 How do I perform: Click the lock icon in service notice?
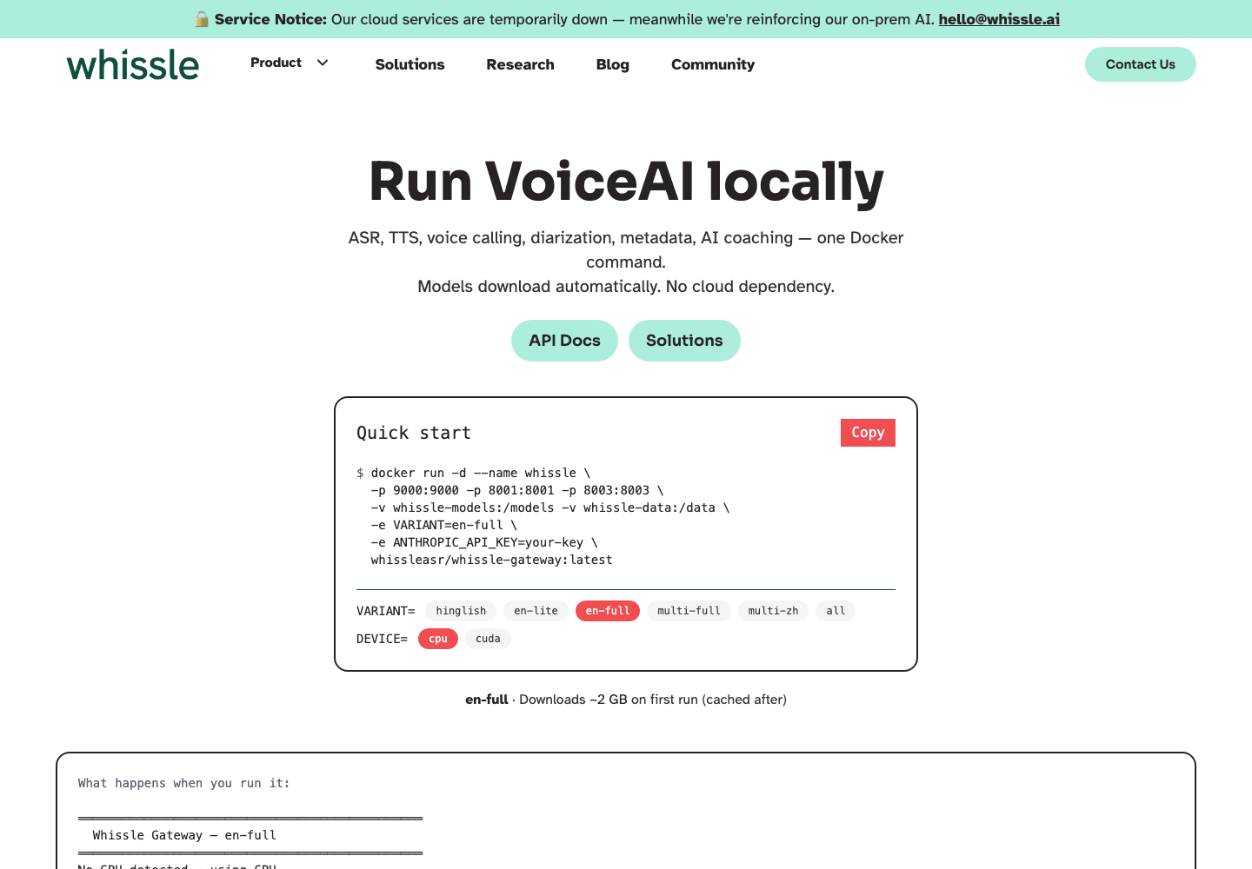point(202,19)
